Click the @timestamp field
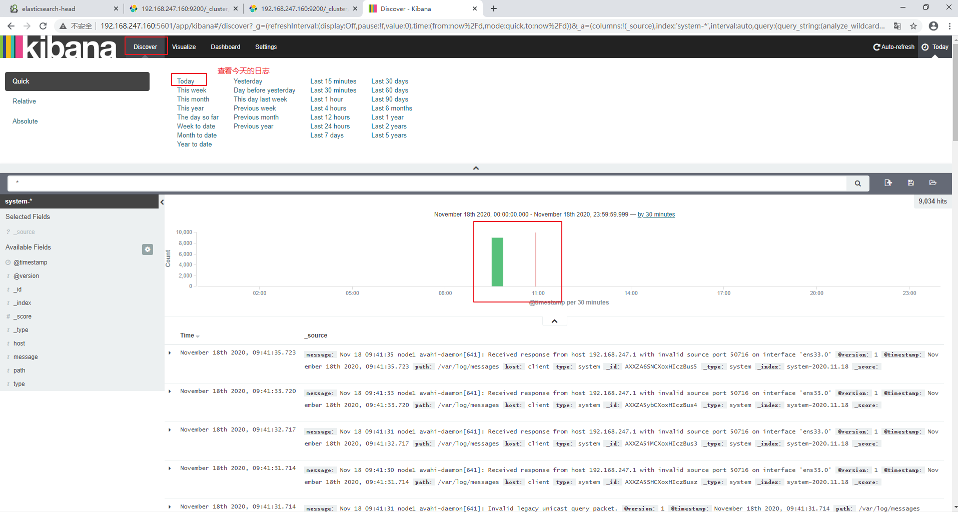The height and width of the screenshot is (512, 958). click(x=31, y=262)
